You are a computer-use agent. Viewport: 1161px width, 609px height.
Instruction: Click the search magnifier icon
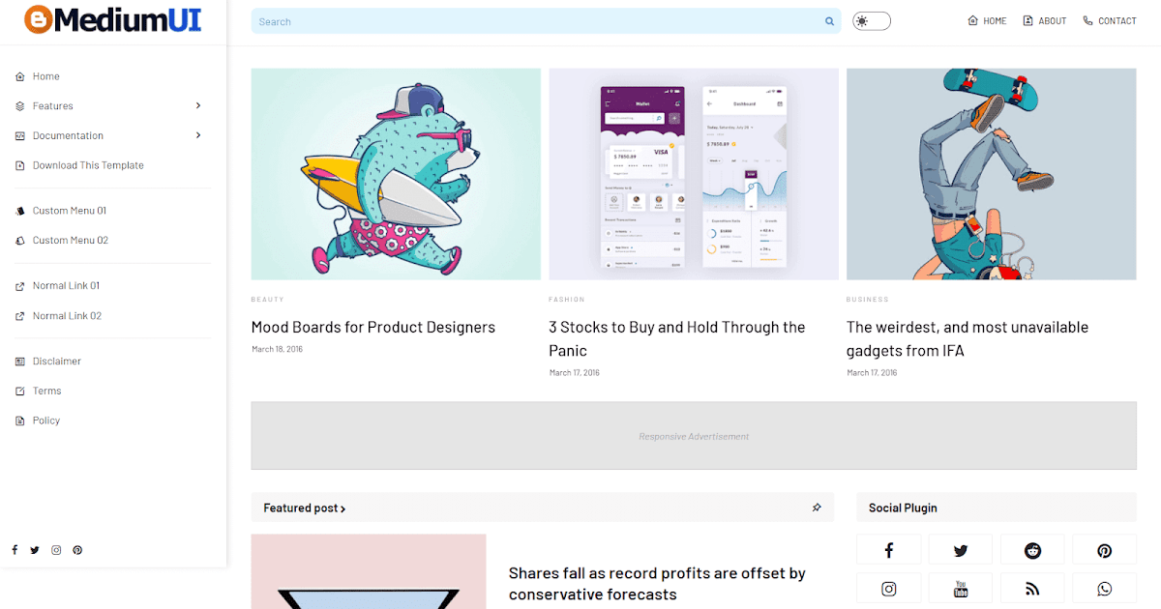tap(829, 20)
